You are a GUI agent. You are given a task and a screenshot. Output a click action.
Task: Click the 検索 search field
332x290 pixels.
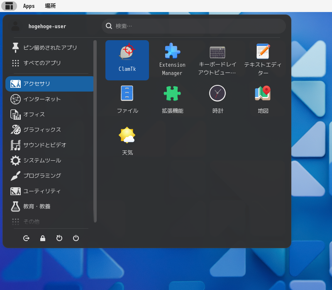coord(194,26)
